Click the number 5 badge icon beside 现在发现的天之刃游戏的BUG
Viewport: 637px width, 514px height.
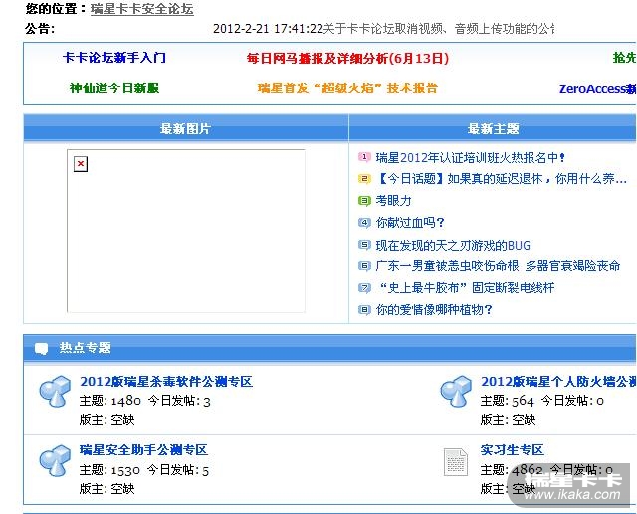(364, 245)
